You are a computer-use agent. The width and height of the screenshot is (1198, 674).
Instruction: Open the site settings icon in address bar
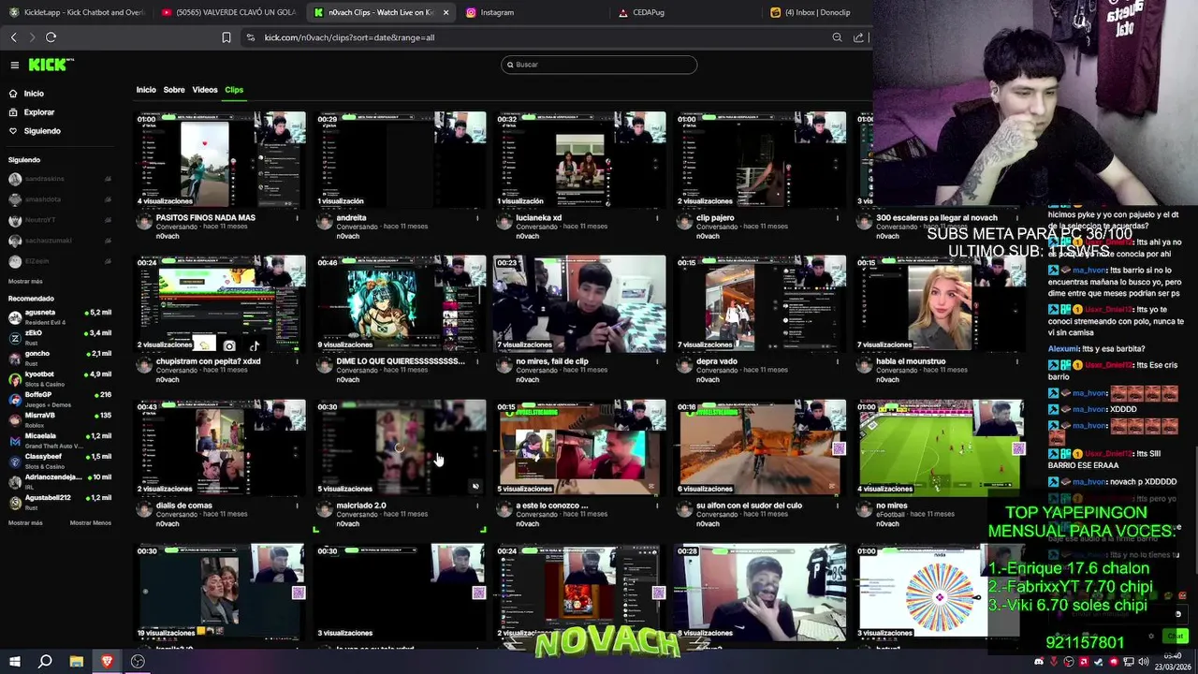tap(250, 37)
